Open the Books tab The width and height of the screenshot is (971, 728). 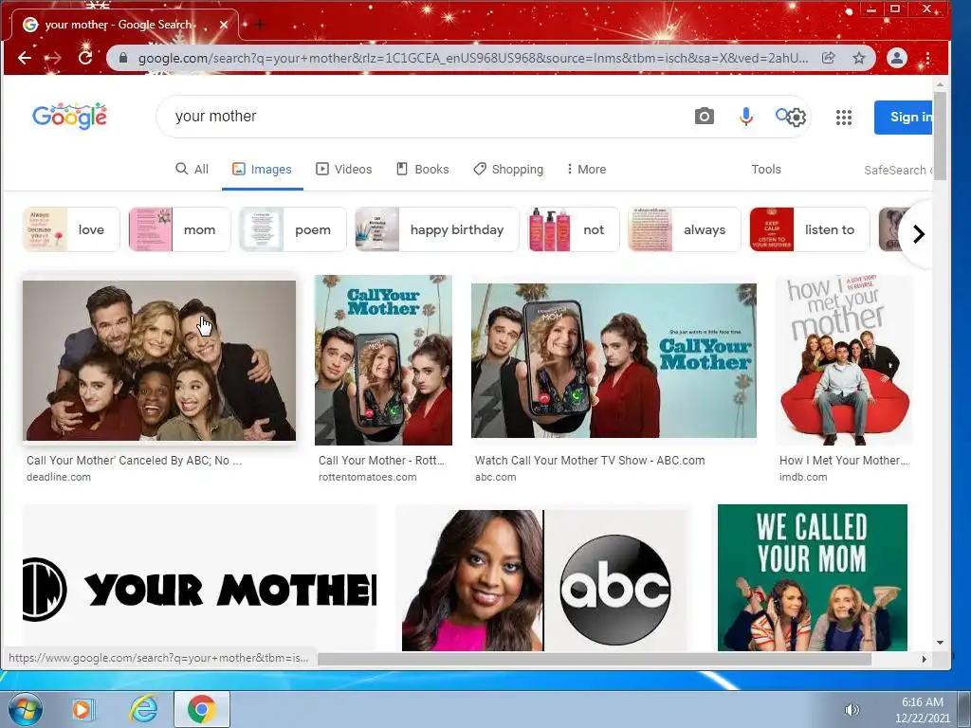(422, 169)
